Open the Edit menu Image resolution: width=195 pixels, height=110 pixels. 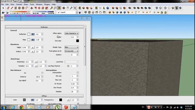(7, 4)
